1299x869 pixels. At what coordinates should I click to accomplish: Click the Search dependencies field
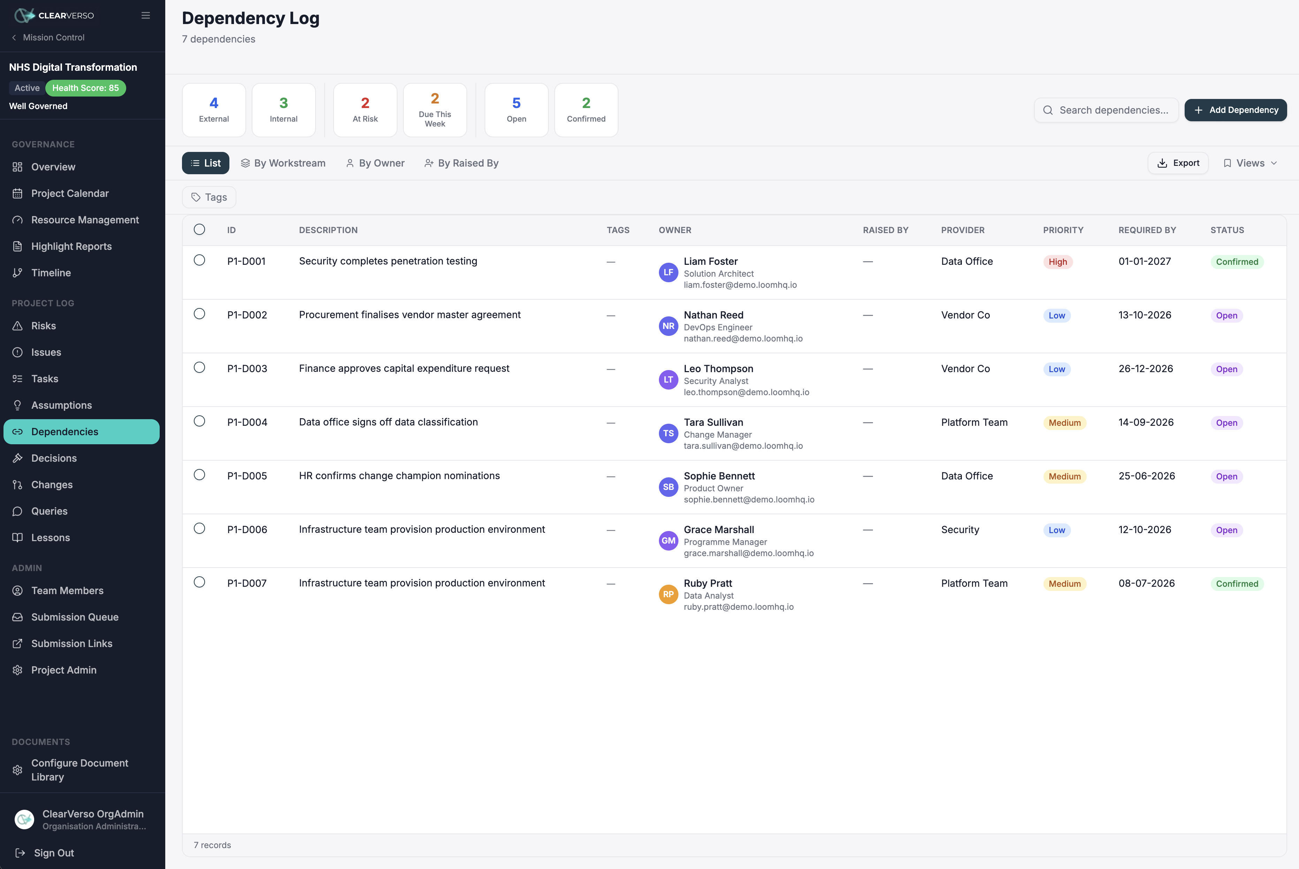point(1107,110)
